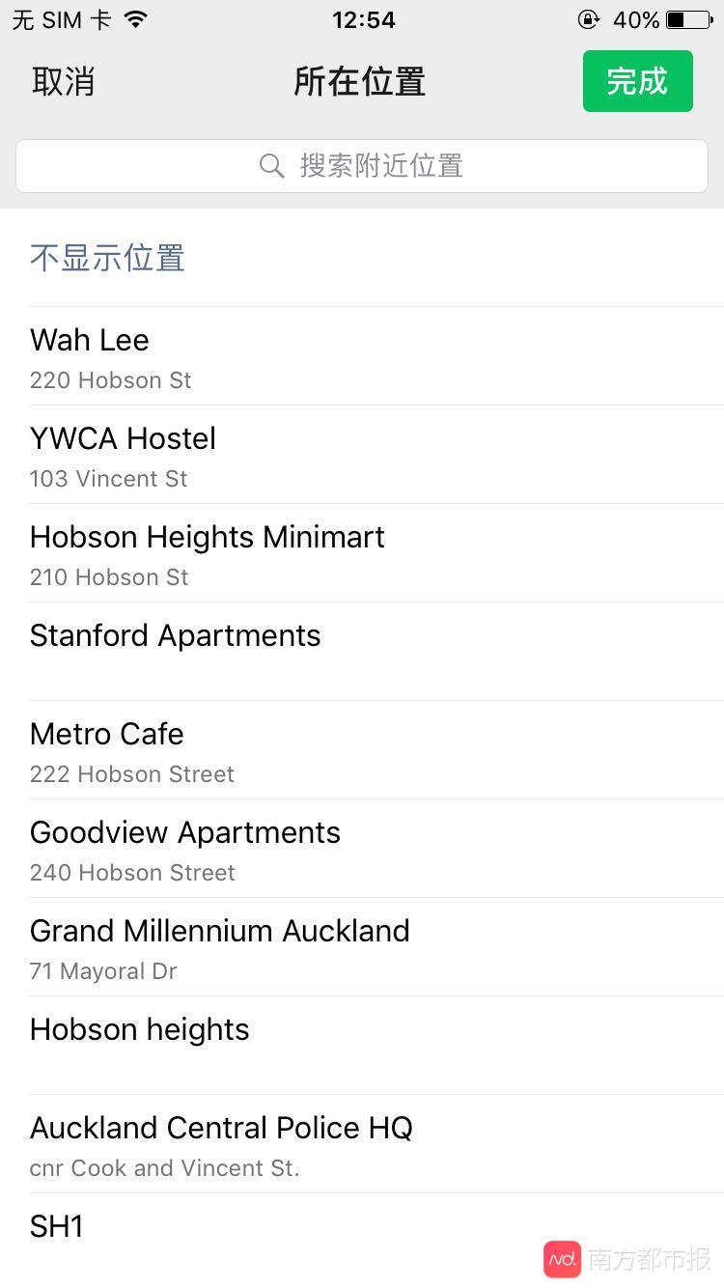Tap the Wi-Fi status icon
This screenshot has width=724, height=1288.
tap(136, 19)
